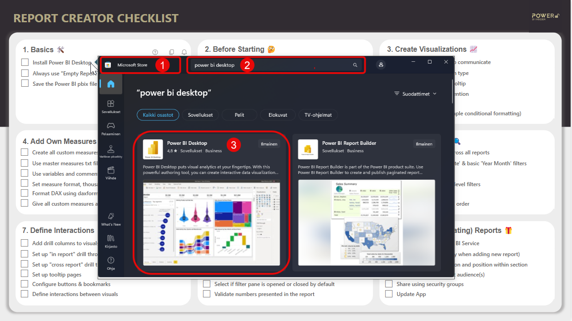Open the joystick-icon sidebar item
Viewport: 572px width, 321px height.
tap(110, 151)
